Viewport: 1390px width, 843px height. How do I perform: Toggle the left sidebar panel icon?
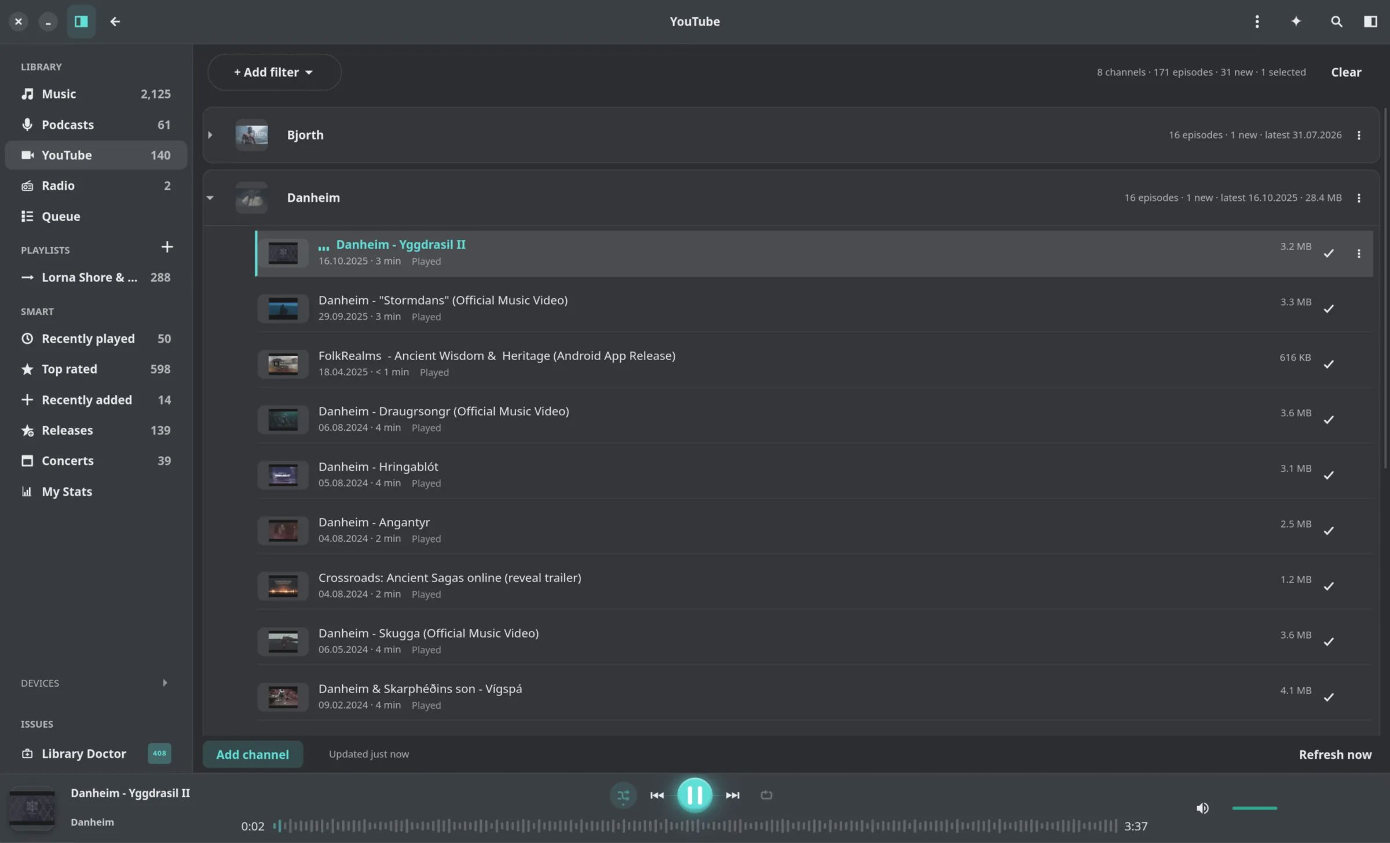(x=81, y=21)
